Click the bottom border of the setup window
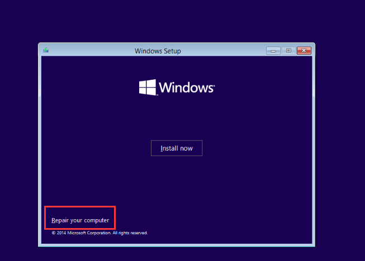 point(176,245)
